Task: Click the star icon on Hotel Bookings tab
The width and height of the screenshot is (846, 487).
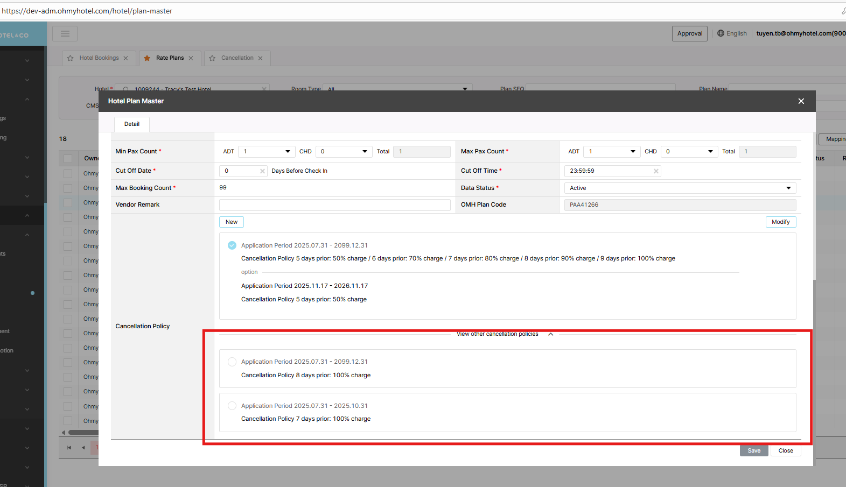Action: click(x=71, y=58)
